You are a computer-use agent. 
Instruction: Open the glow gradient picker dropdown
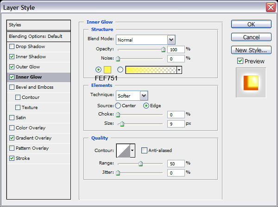click(179, 70)
